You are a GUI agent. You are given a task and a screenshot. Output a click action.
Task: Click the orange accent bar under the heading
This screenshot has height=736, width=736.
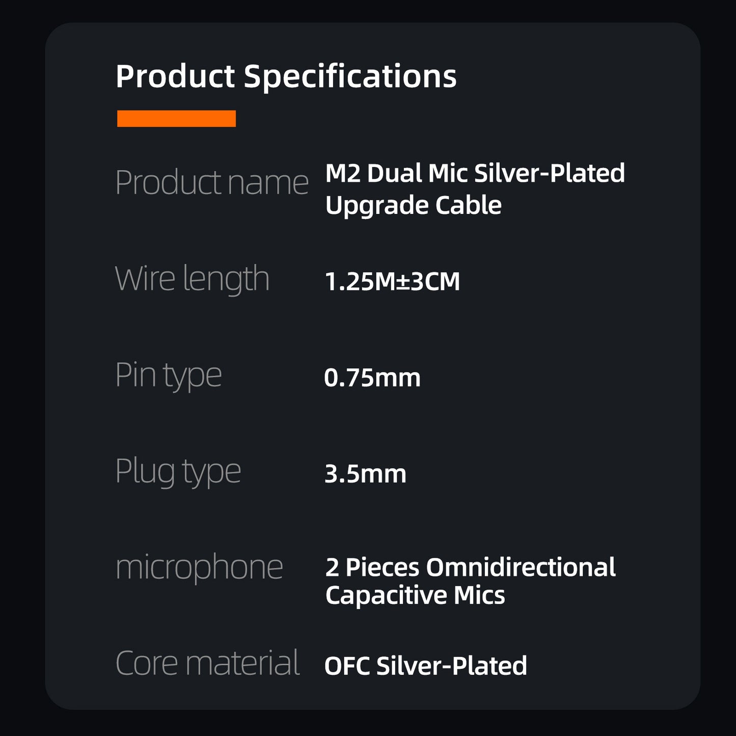tap(176, 118)
